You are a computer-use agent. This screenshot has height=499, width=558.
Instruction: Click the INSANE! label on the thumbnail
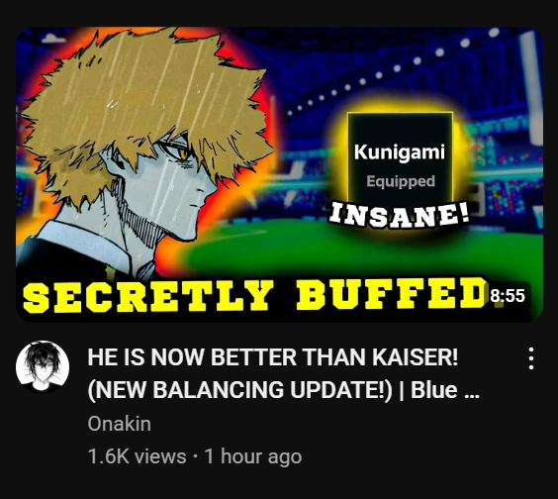[x=399, y=215]
